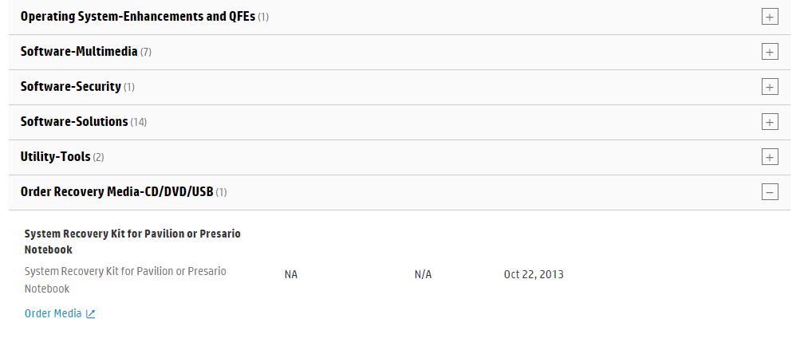Click external link icon beside Order Media
Viewport: 804px width, 338px height.
90,314
